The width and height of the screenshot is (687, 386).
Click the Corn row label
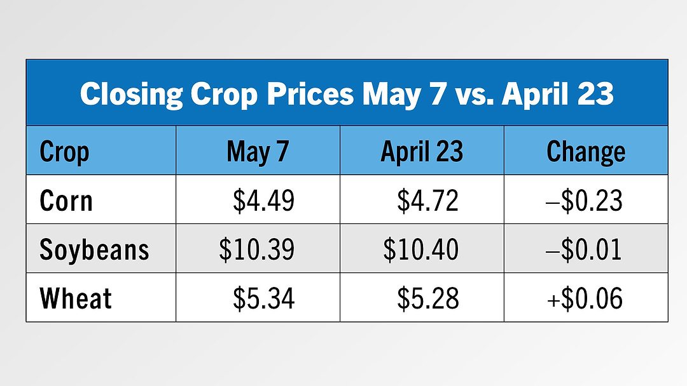66,201
